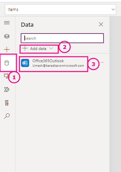Viewport: 121px width, 172px height.
Task: Click the Add data button
Action: (38, 49)
